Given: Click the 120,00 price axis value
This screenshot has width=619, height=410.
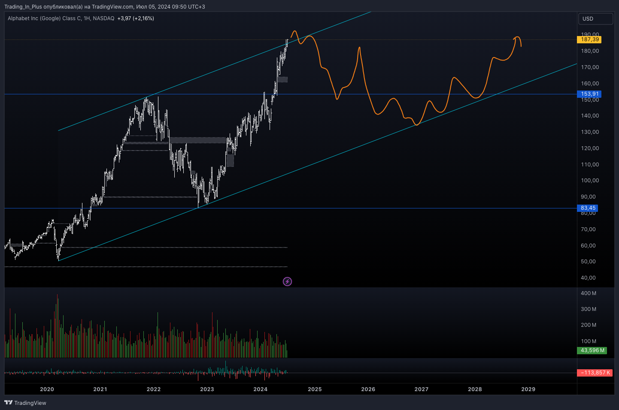Looking at the screenshot, I should 590,148.
